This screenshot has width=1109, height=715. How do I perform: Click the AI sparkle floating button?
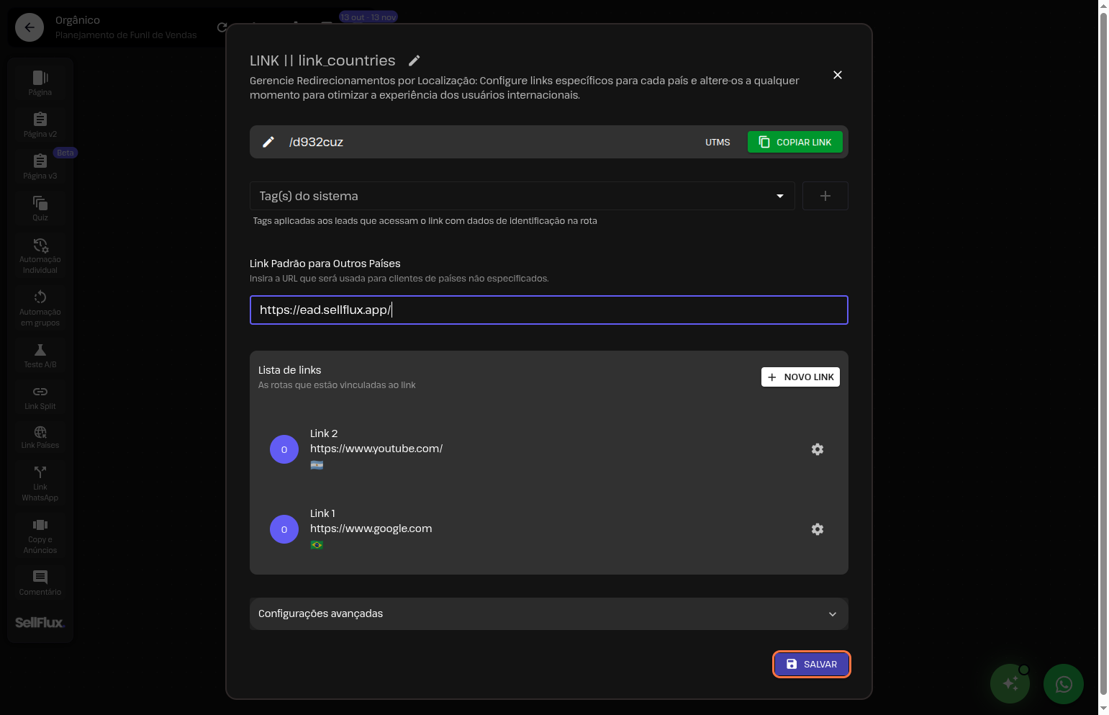coord(1010,683)
